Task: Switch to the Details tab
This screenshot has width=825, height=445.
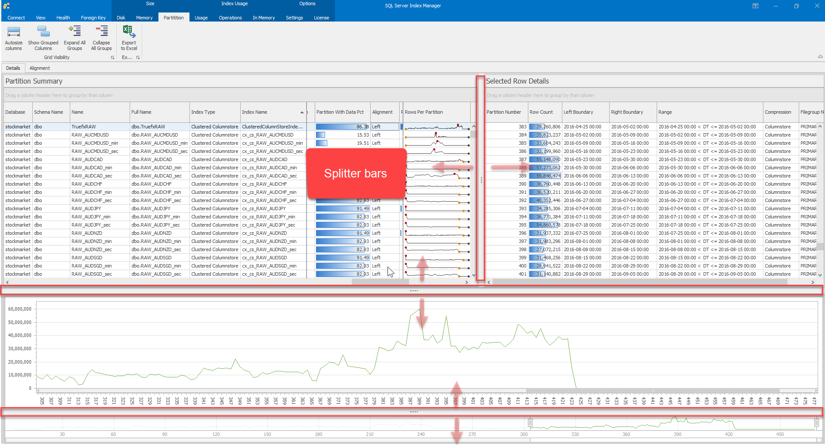Action: click(x=13, y=68)
